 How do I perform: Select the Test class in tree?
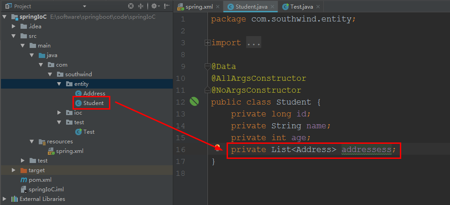click(x=89, y=131)
